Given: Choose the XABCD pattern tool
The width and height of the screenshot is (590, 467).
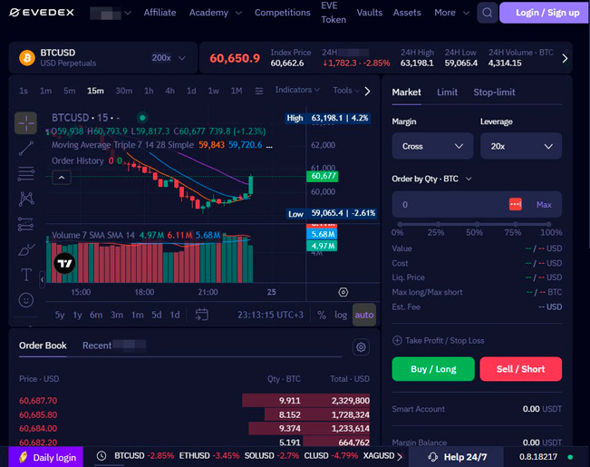Looking at the screenshot, I should (x=26, y=199).
